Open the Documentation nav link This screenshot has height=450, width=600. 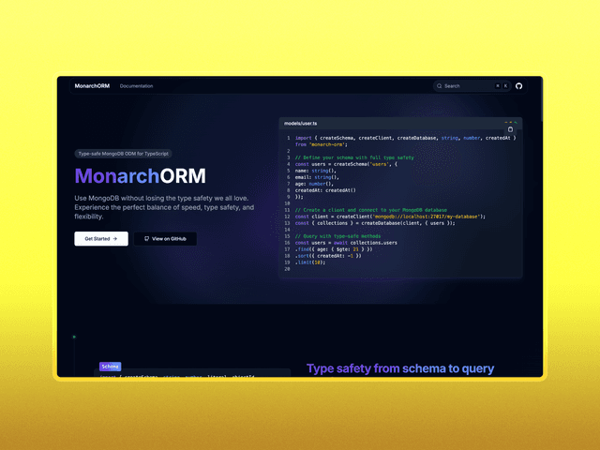136,85
